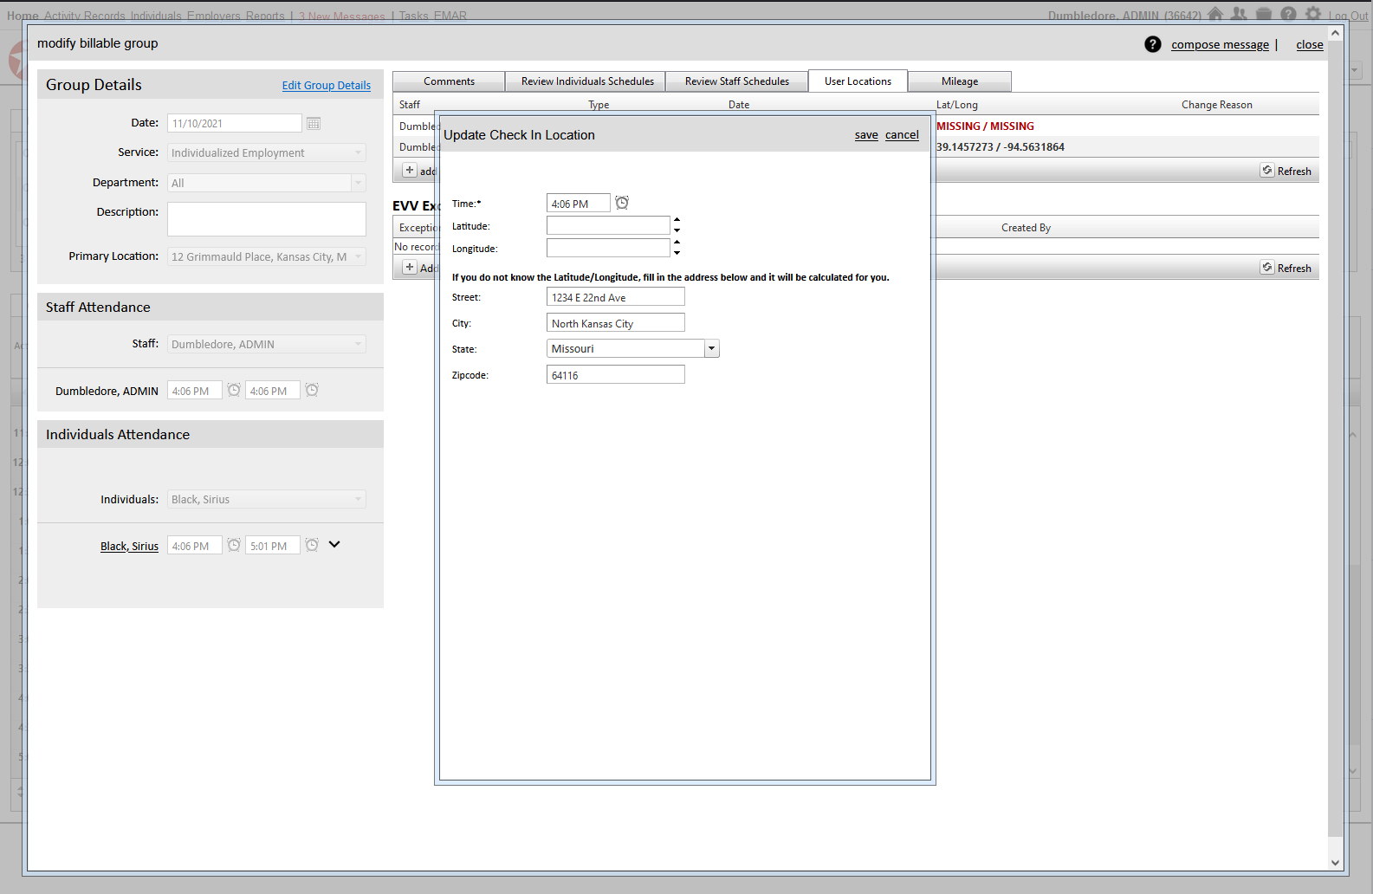Click clock icon beside Black, Sirius 4:06 PM
Image resolution: width=1373 pixels, height=894 pixels.
coord(234,545)
